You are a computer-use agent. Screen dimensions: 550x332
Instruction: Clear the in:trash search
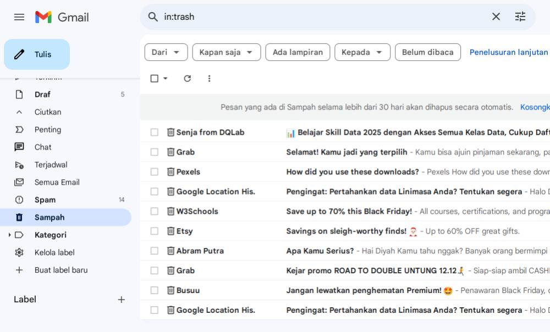tap(496, 16)
